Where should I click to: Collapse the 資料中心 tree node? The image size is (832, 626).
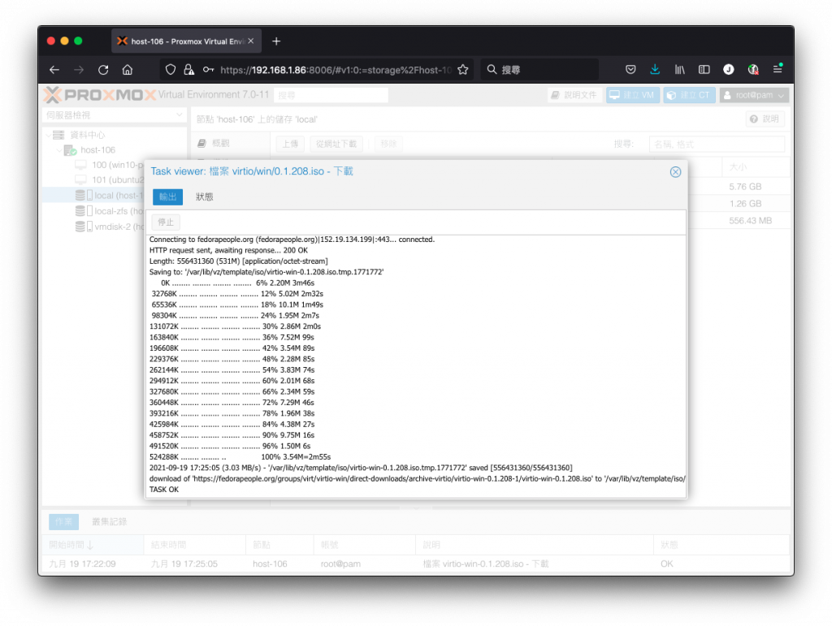tap(48, 135)
